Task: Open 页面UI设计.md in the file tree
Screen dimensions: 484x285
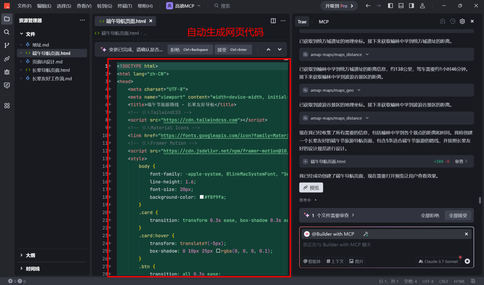Action: click(47, 62)
